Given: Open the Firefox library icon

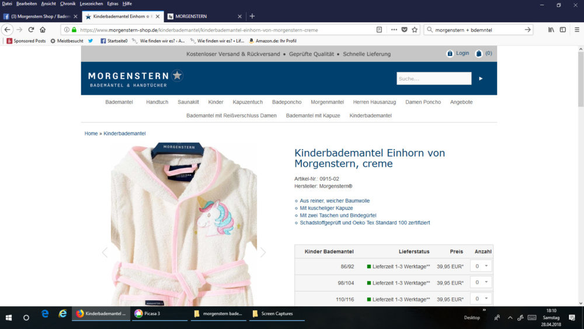Looking at the screenshot, I should (x=551, y=30).
